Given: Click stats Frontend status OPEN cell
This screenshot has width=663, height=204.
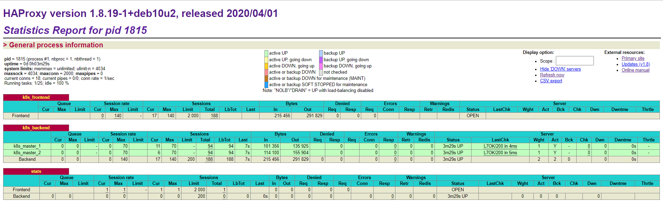Looking at the screenshot, I should coord(458,190).
